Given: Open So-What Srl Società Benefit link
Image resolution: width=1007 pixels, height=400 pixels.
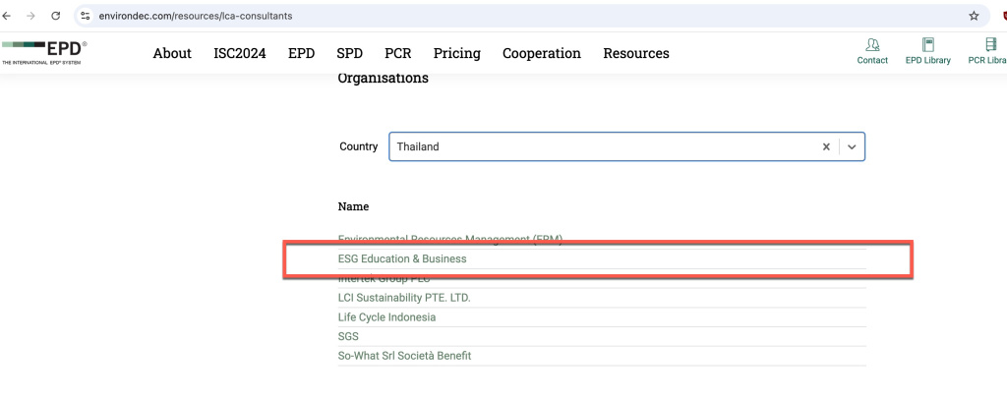Looking at the screenshot, I should (x=404, y=356).
